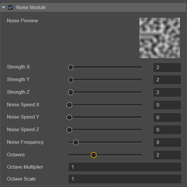Screen dimensions: 187x187
Task: Click the Noise Preview thumbnail image
Action: click(x=159, y=38)
